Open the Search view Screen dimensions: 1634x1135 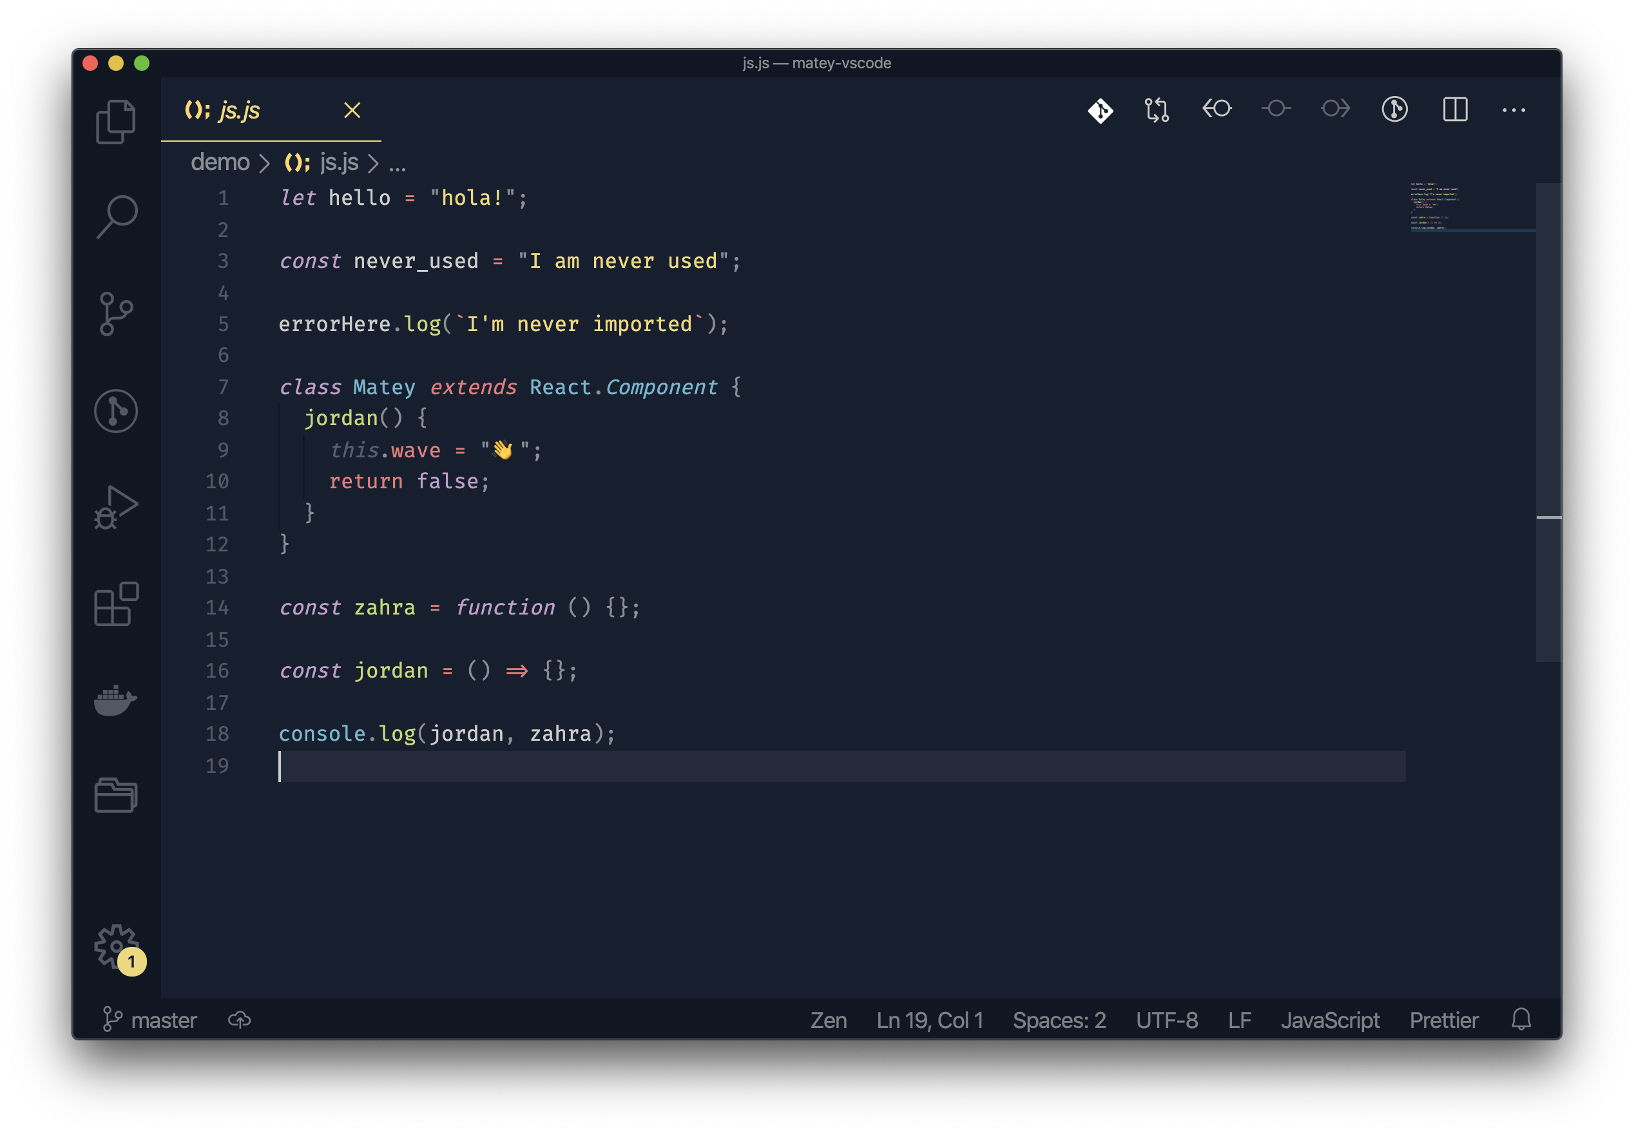pyautogui.click(x=116, y=216)
